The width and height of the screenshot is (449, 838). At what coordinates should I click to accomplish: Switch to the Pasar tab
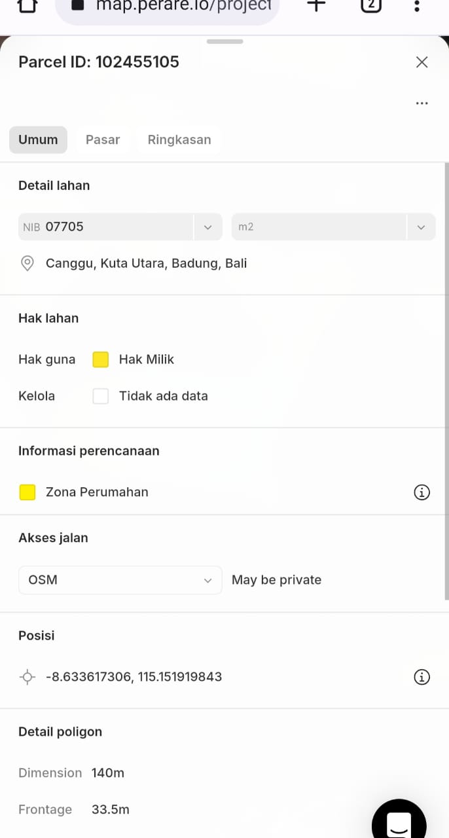tap(103, 140)
